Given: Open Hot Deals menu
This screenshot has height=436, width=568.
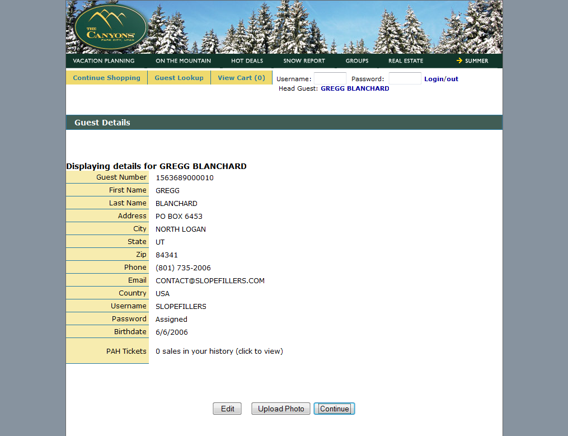Looking at the screenshot, I should tap(247, 60).
